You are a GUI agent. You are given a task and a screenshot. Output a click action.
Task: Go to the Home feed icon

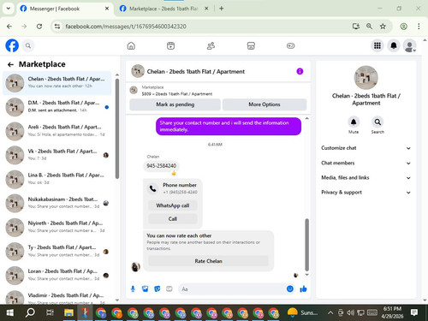[x=131, y=45]
